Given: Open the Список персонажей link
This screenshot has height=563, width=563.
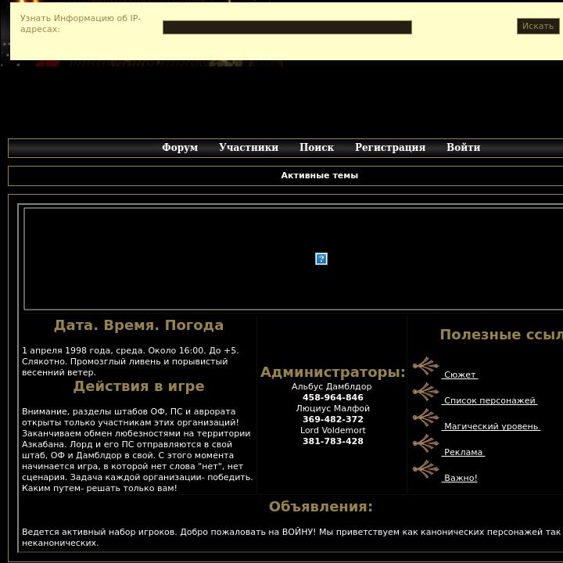Looking at the screenshot, I should [489, 400].
